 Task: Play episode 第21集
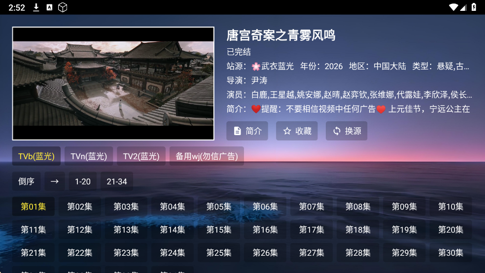pos(34,253)
